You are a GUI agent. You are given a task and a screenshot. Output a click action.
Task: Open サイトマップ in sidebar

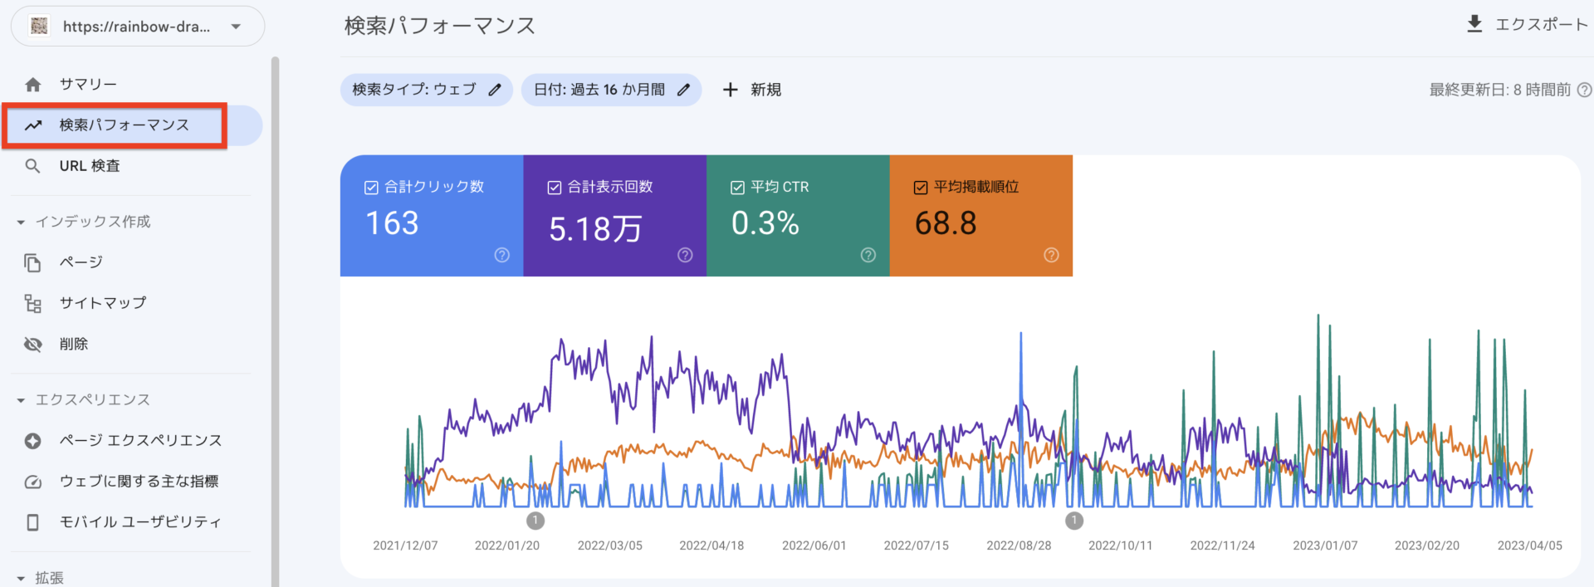103,303
